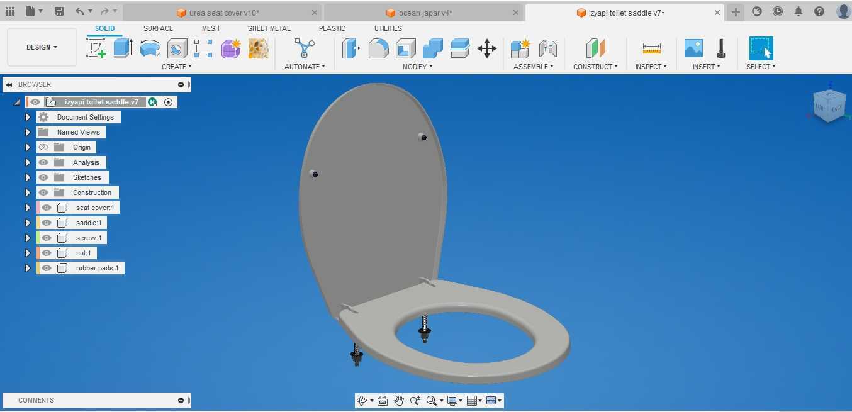The image size is (852, 412).
Task: Show the Origin folder
Action: [43, 147]
